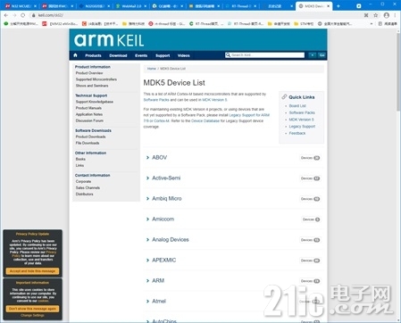
Task: Open the dropdown beside the search box
Action: click(x=313, y=55)
